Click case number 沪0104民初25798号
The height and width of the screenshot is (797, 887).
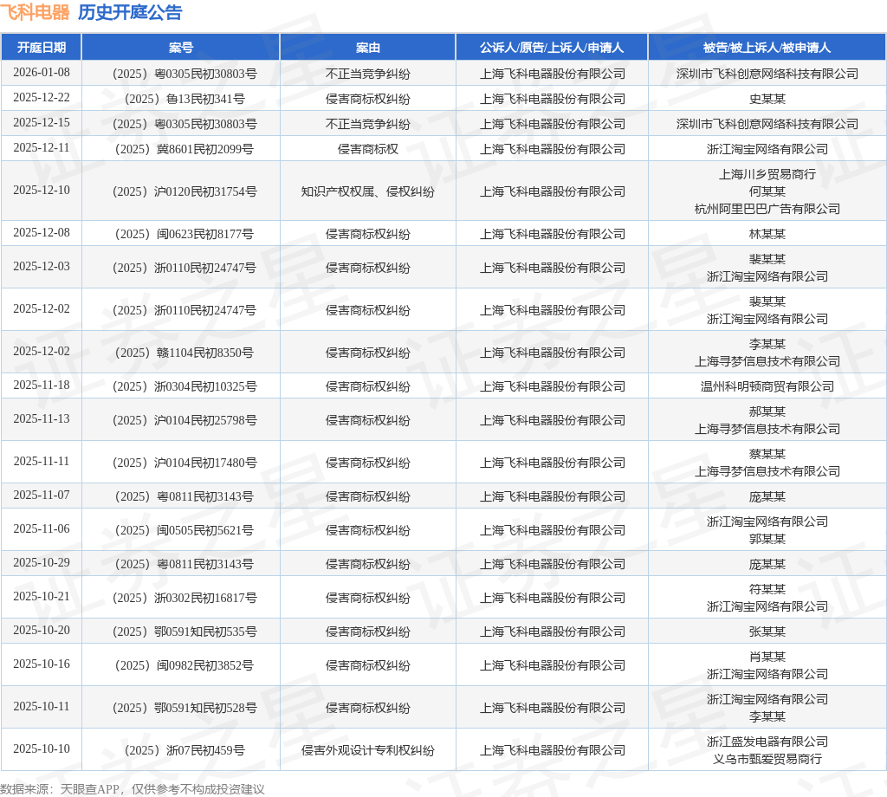185,420
